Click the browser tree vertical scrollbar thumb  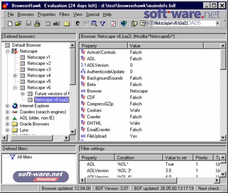pyautogui.click(x=72, y=66)
